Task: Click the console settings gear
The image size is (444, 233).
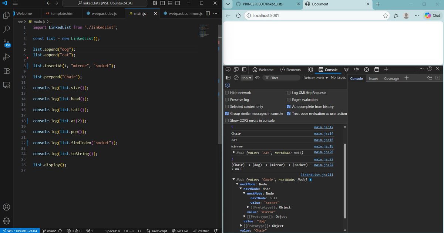Action: tap(228, 85)
